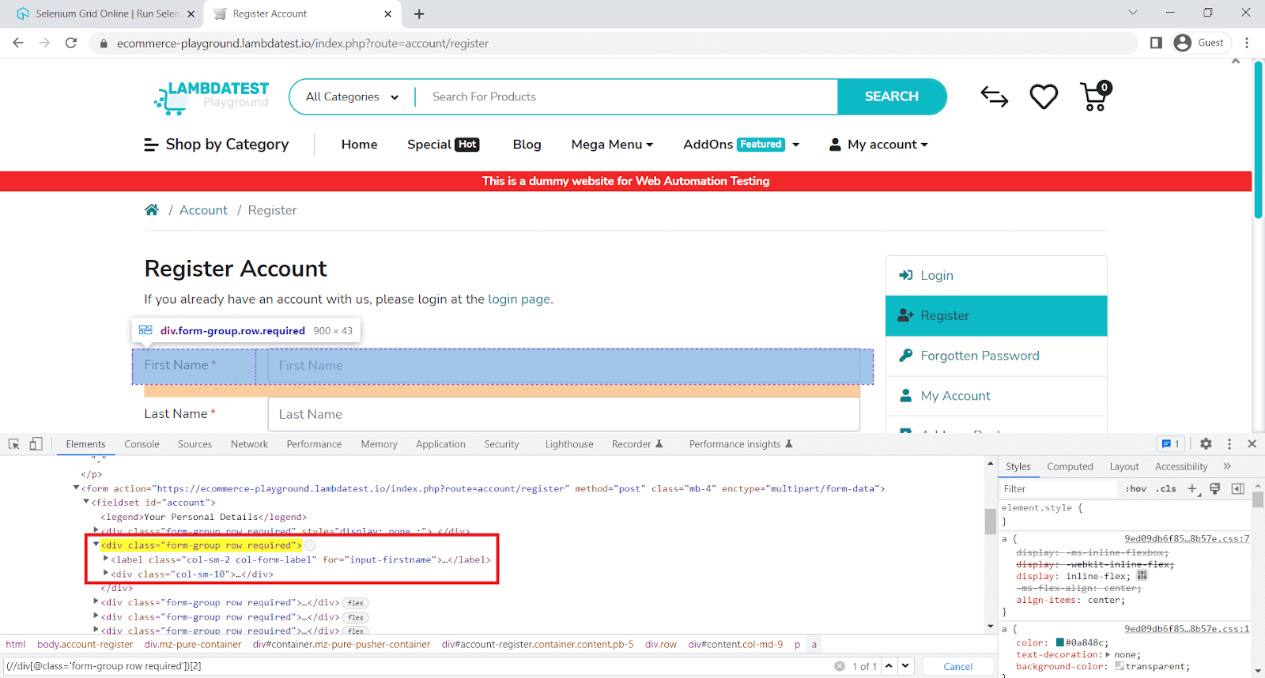Go to previous search result arrow
The image size is (1265, 678).
point(889,666)
